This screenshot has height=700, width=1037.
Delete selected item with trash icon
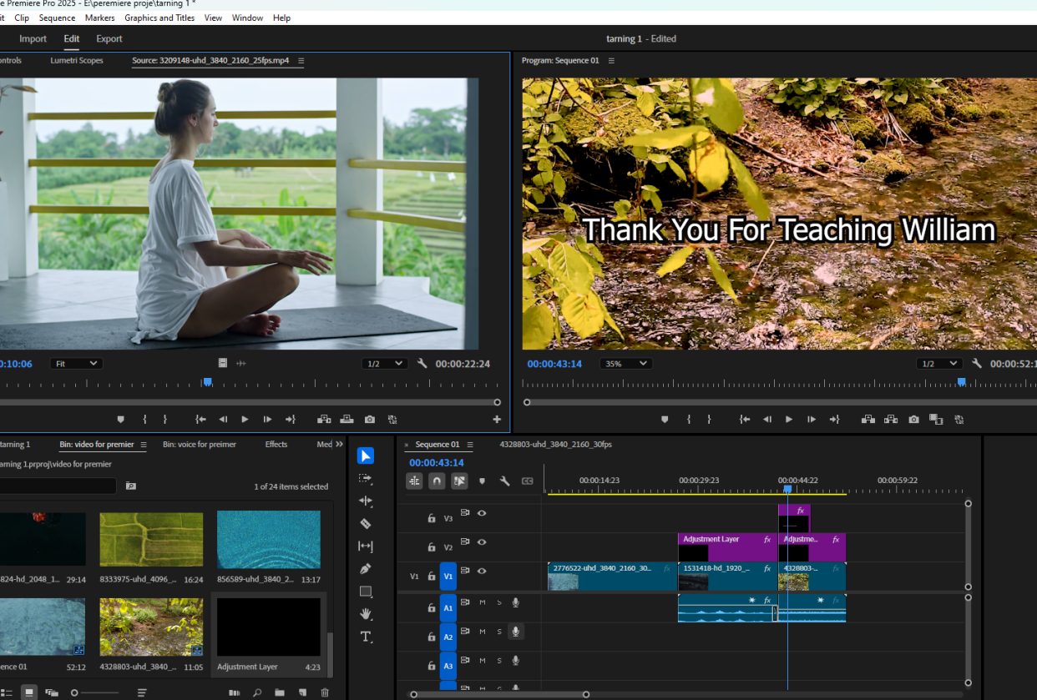325,692
